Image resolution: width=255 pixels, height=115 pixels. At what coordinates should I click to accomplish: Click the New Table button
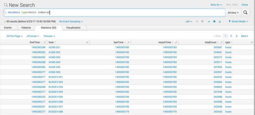(232, 5)
